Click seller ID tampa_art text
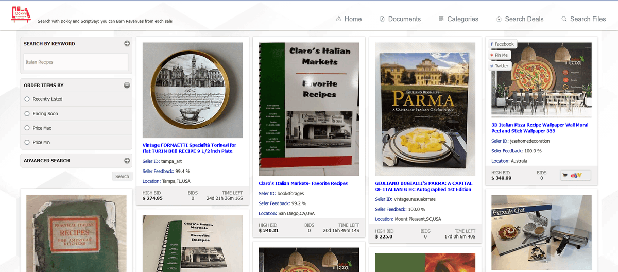Image resolution: width=618 pixels, height=272 pixels. point(172,161)
